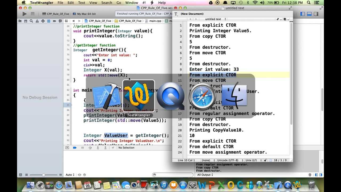Switch to Xcode in the app switcher

coord(107,96)
